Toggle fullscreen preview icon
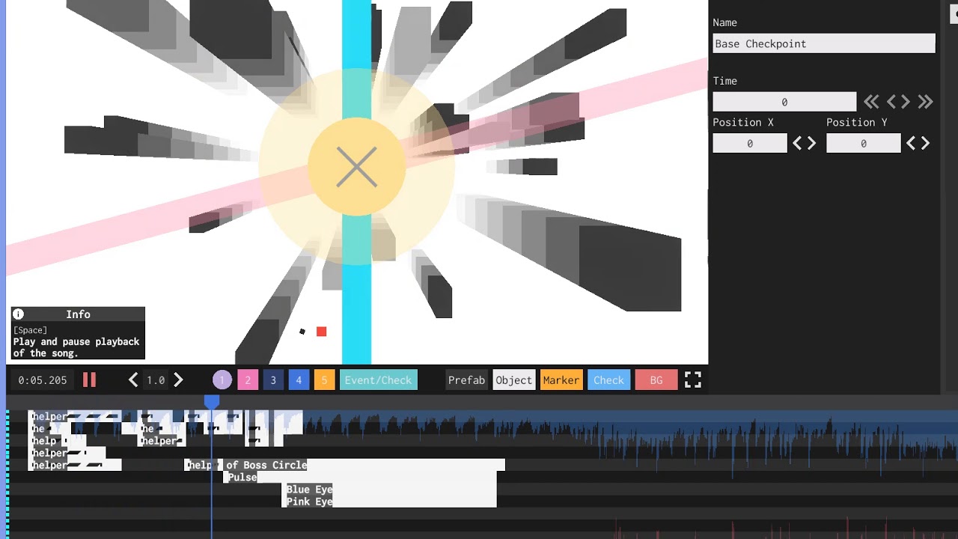 (693, 380)
